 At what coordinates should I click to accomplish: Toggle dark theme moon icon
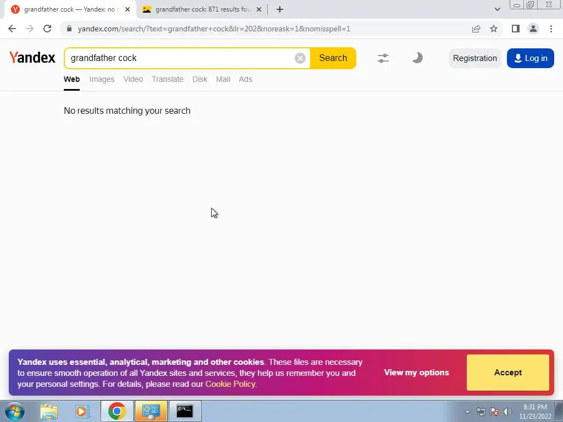[x=417, y=58]
